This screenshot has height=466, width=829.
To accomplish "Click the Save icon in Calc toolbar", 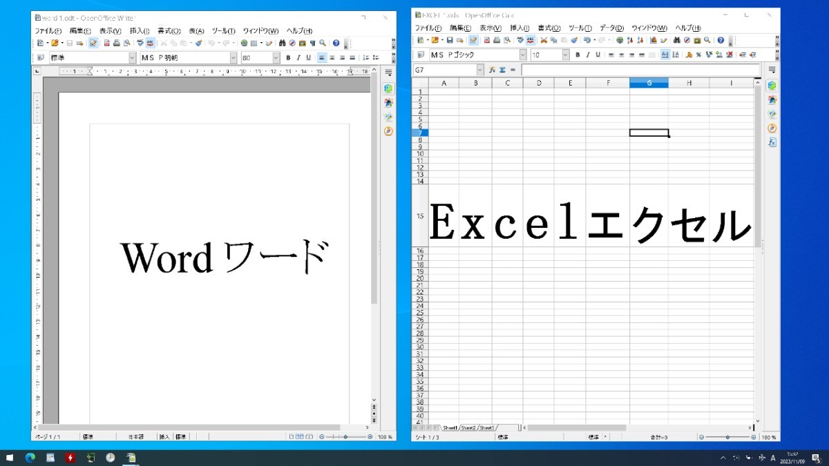I will (x=450, y=40).
